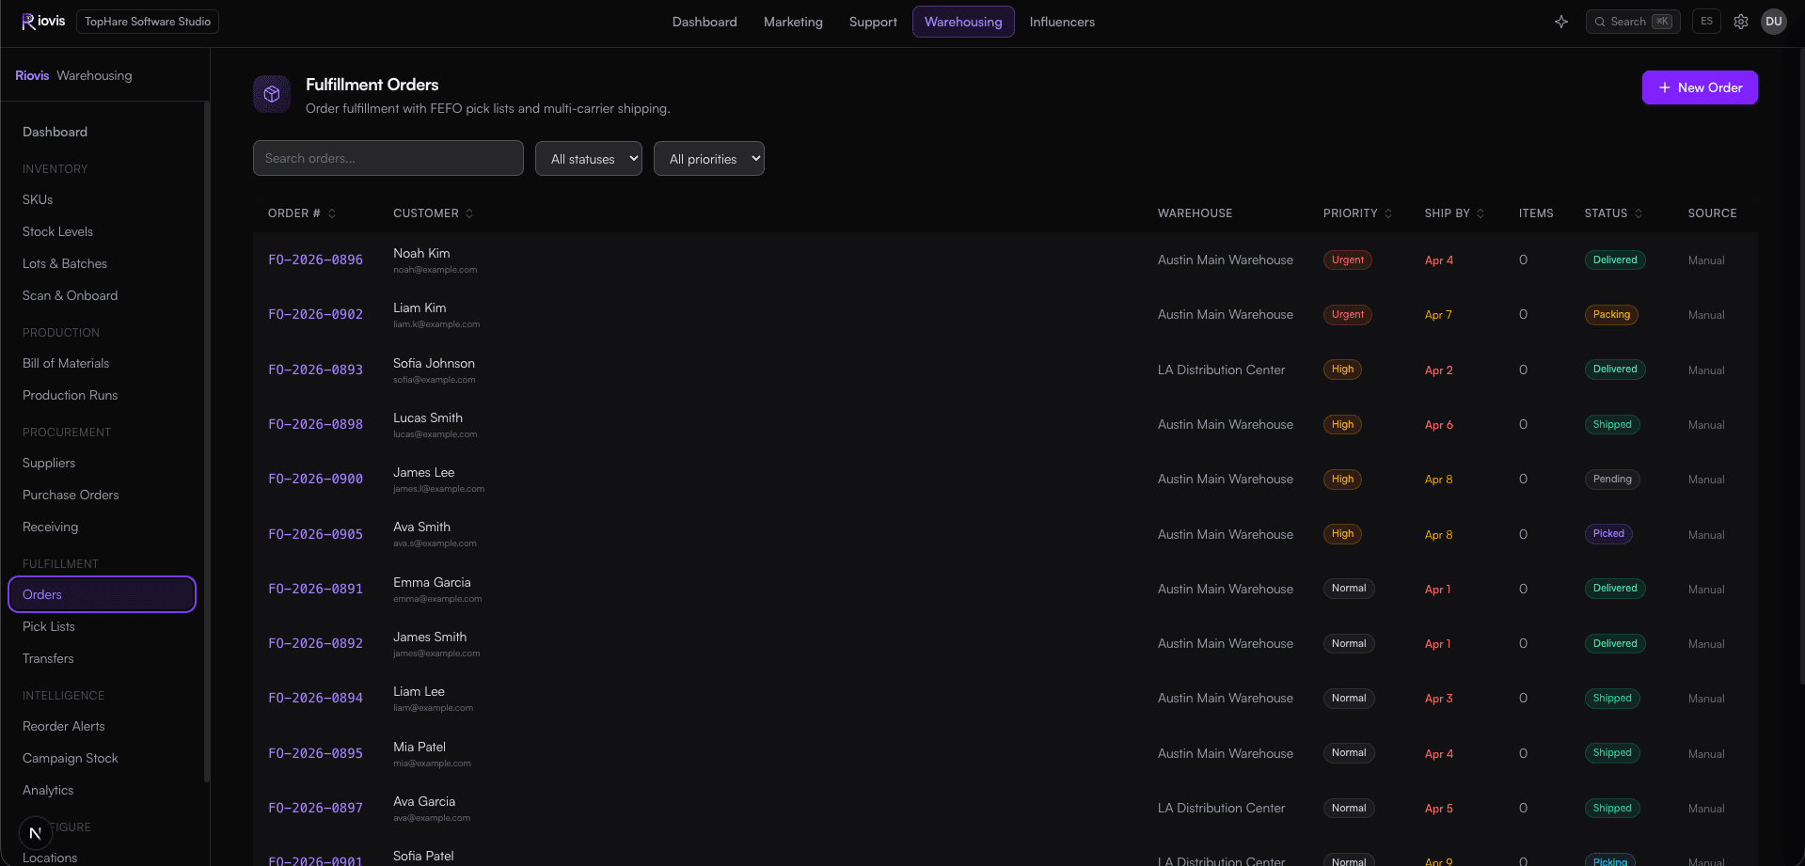Expand the All statuses dropdown
The image size is (1805, 866).
[589, 159]
